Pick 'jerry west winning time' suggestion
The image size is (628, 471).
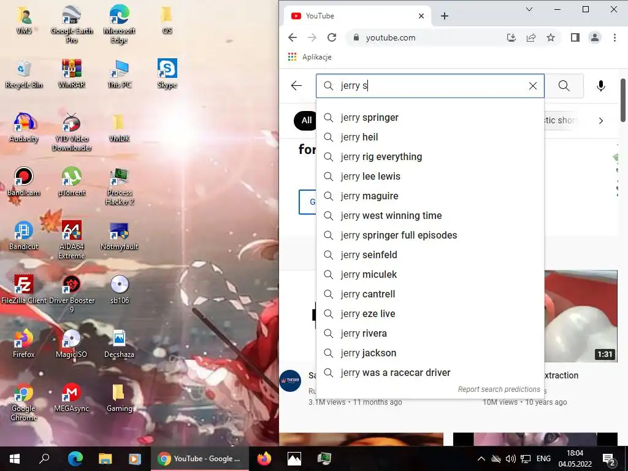tap(430, 215)
